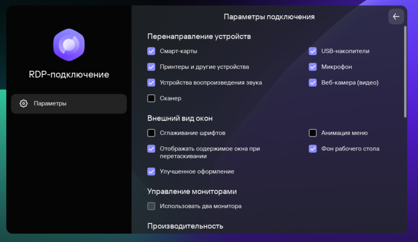Uncheck the USB-накопители checkbox
The width and height of the screenshot is (418, 242).
pos(313,51)
